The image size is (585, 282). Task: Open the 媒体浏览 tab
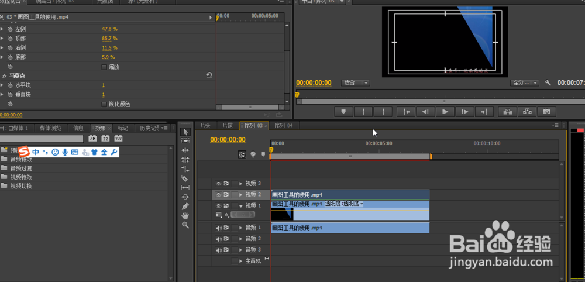[50, 128]
